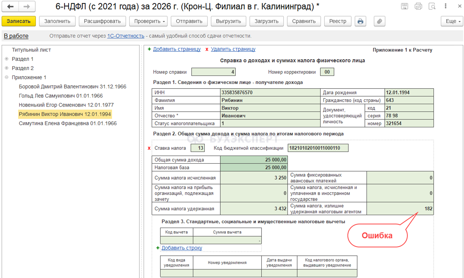Click the save diskette icon in title bar
464x278 pixels.
tap(404, 6)
